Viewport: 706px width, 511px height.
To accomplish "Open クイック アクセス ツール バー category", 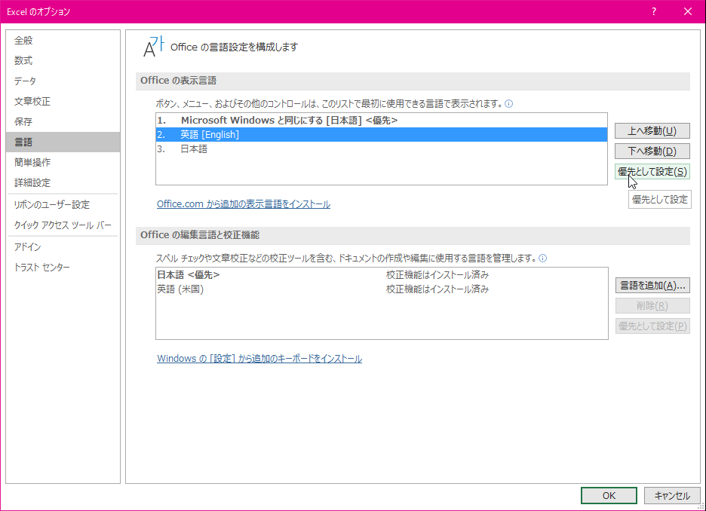I will pyautogui.click(x=63, y=225).
